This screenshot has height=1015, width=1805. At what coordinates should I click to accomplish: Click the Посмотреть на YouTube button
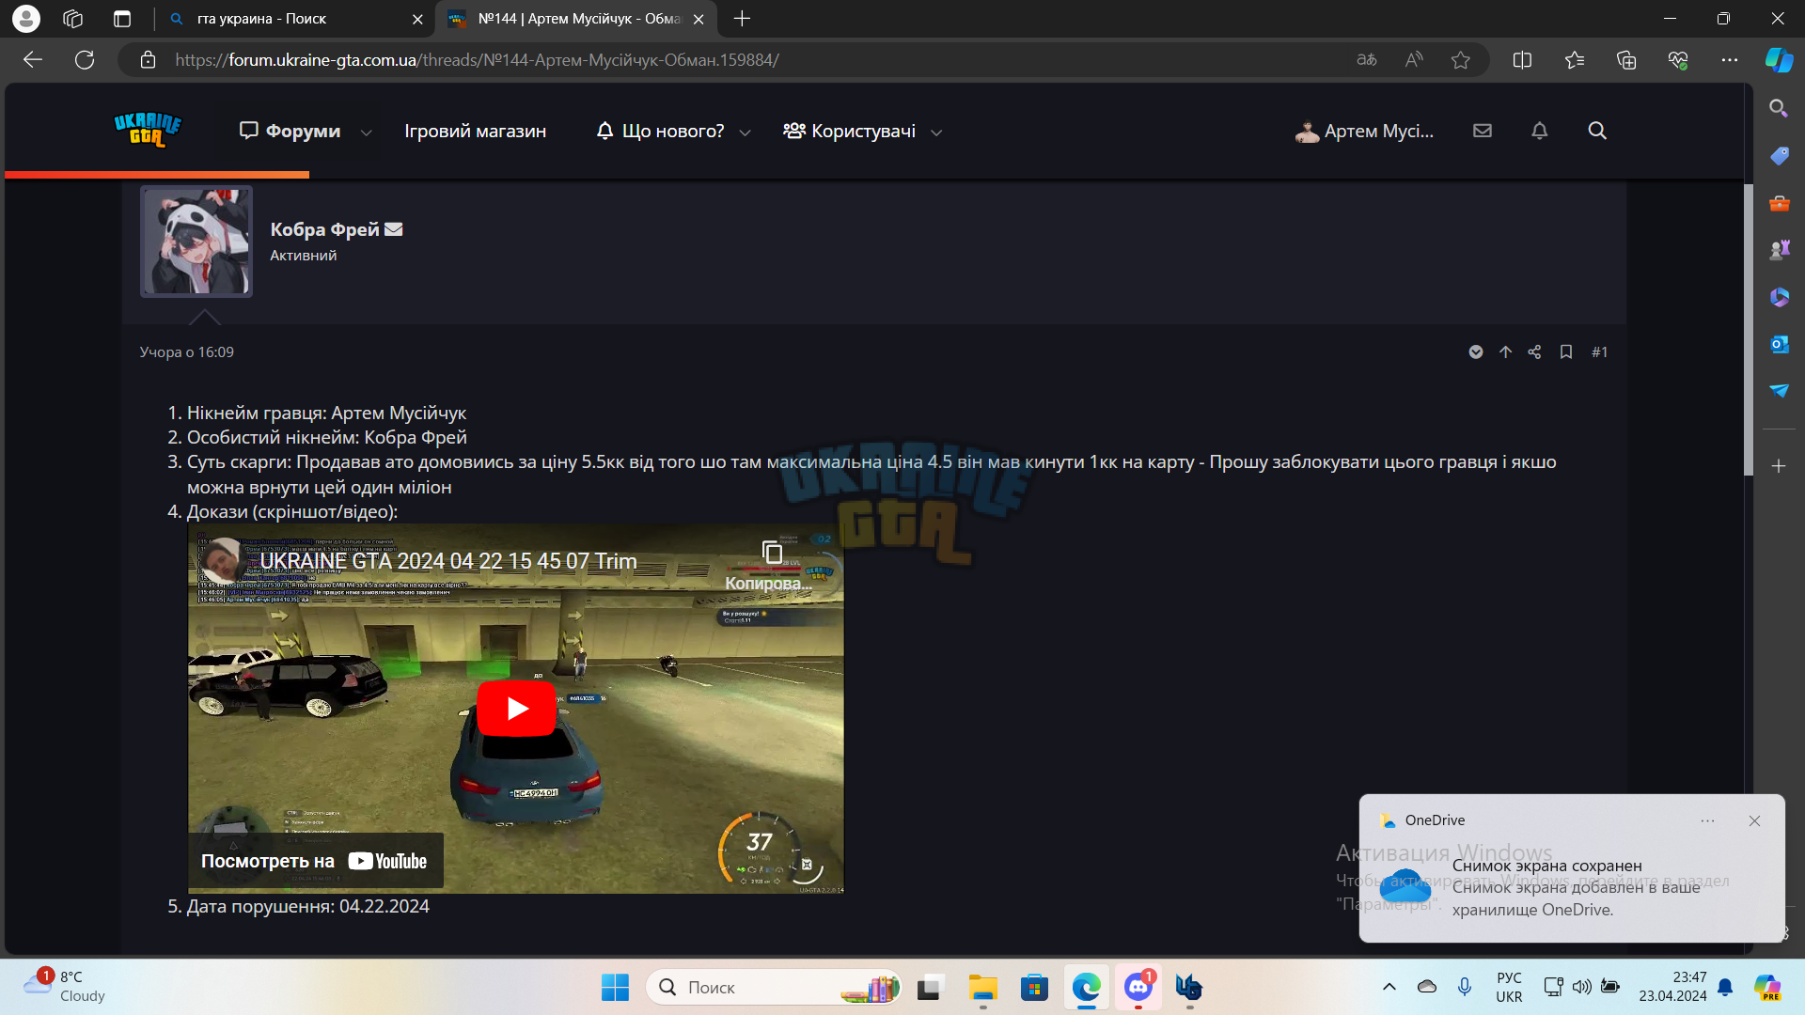[316, 861]
